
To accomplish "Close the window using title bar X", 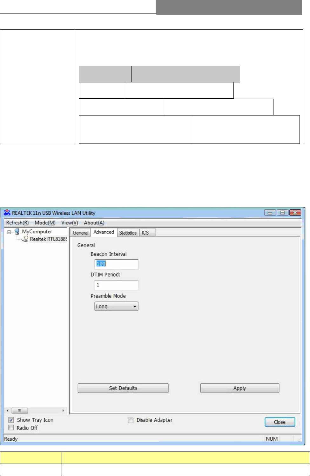I will pyautogui.click(x=295, y=213).
